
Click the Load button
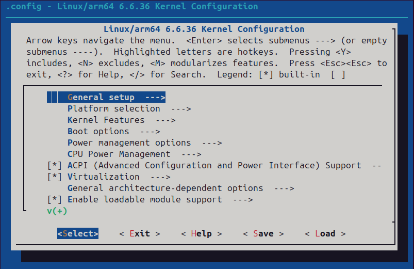325,233
